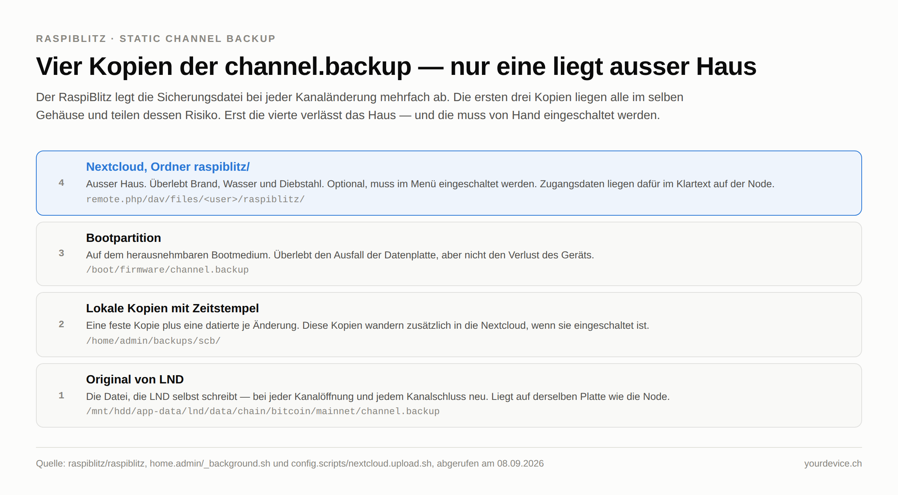Click the source line 'Quelle: raspiblitz/raspiblitz'
Screen dimensions: 898x495
click(290, 464)
